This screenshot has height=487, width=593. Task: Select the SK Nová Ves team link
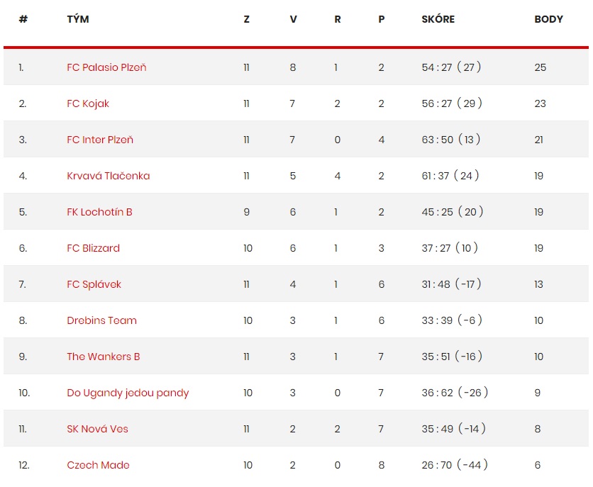click(98, 429)
